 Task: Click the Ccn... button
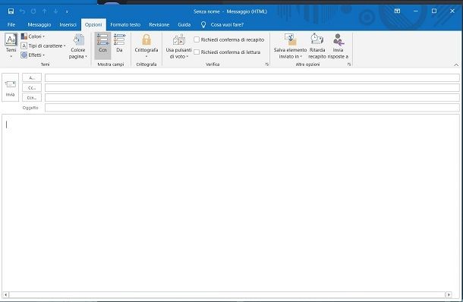32,97
